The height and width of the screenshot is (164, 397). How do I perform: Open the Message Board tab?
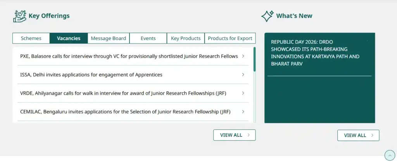108,38
